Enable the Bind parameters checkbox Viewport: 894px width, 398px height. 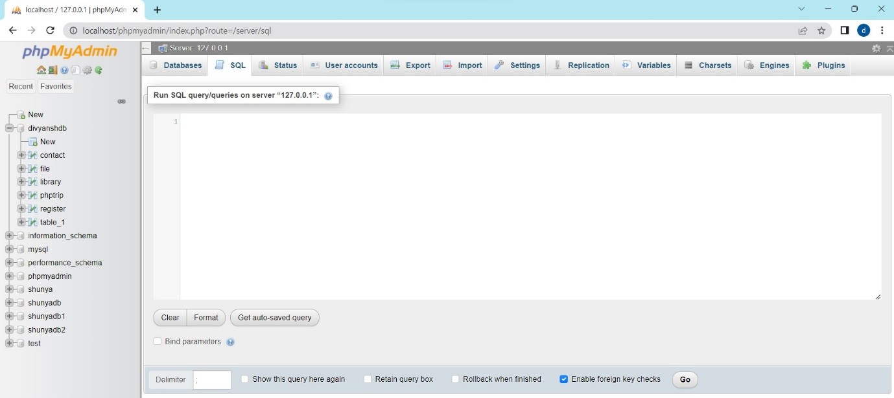(x=158, y=342)
